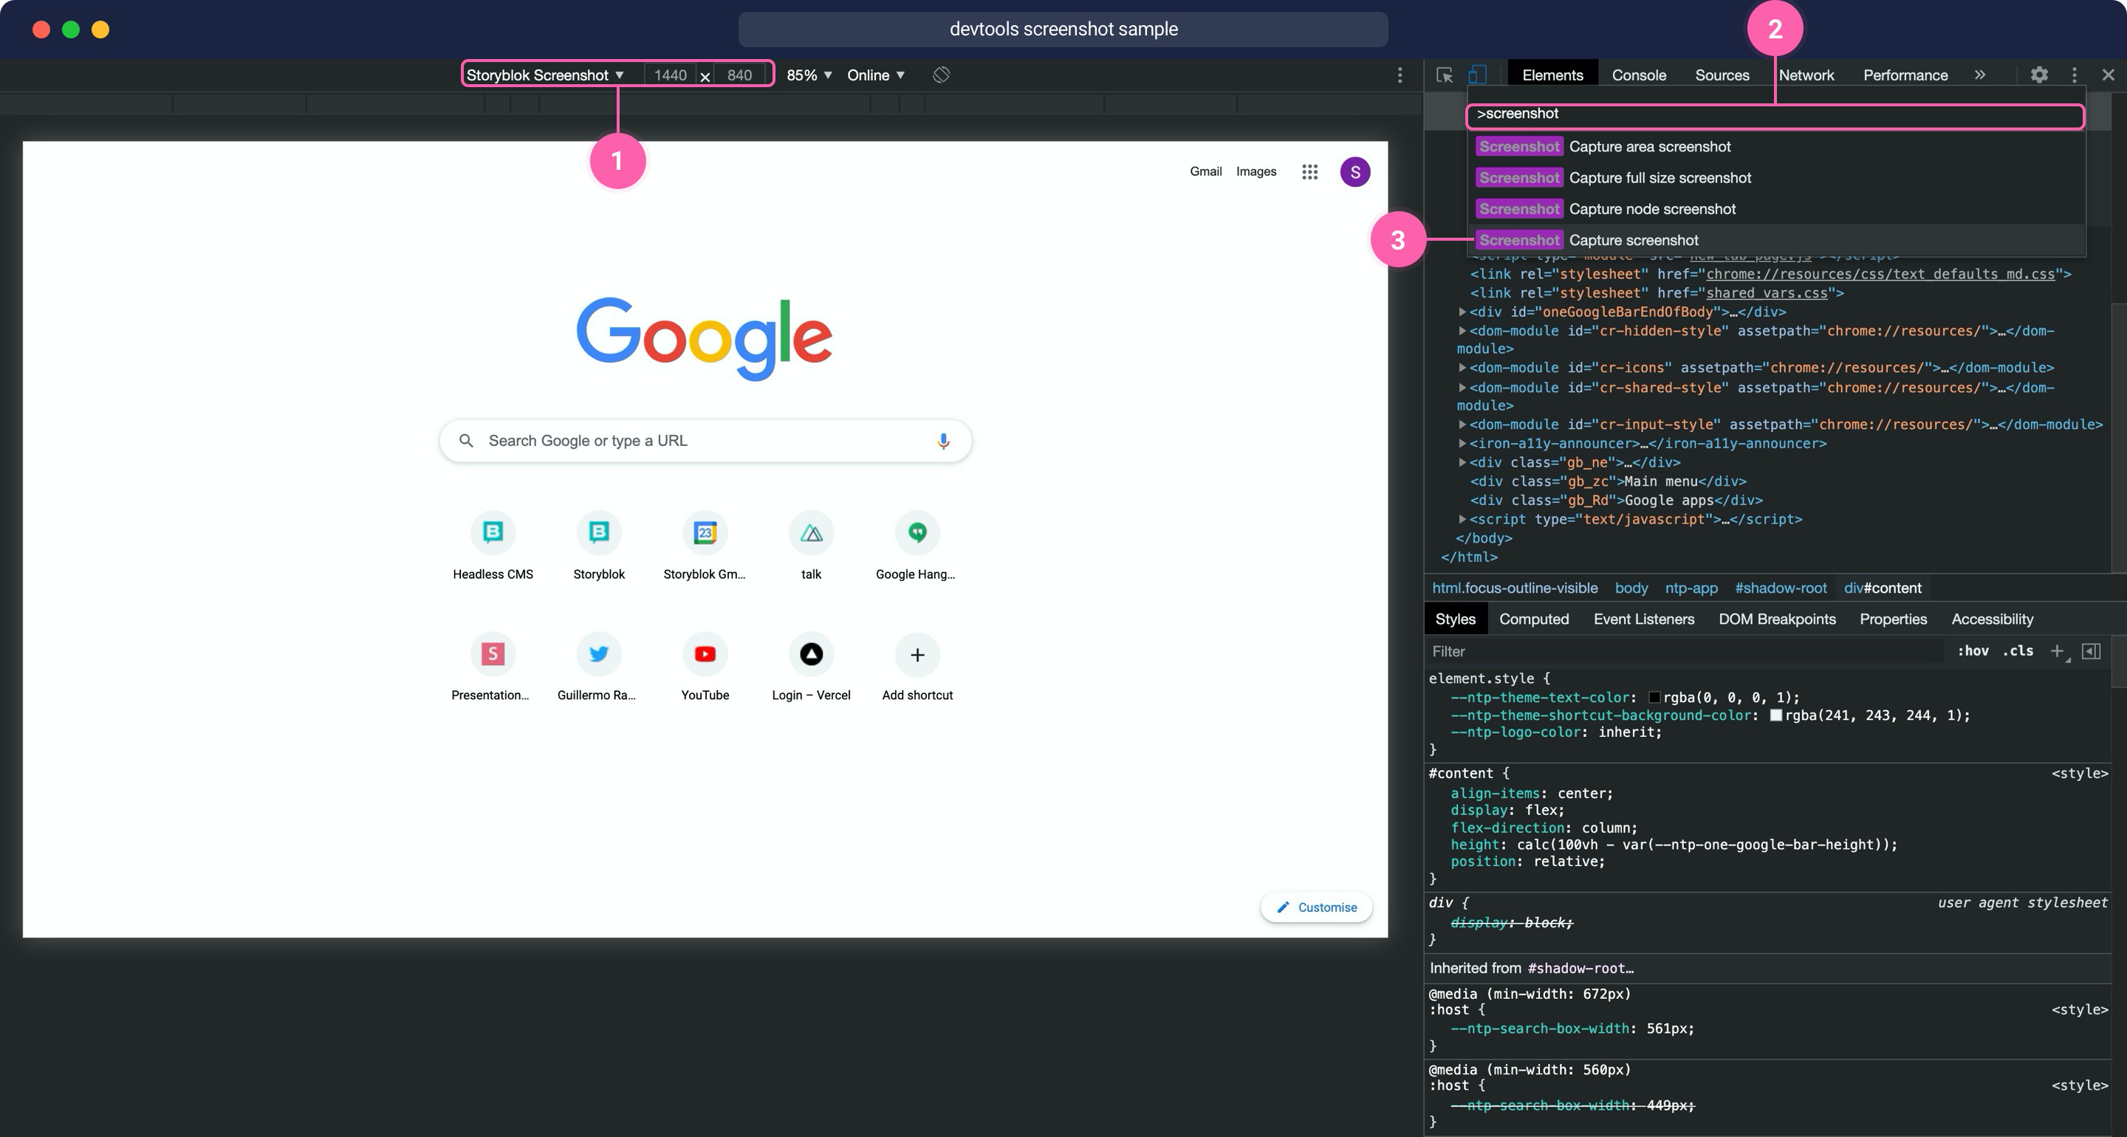Switch to the Performance tab
Screen dimensions: 2127x1137
[x=1905, y=75]
